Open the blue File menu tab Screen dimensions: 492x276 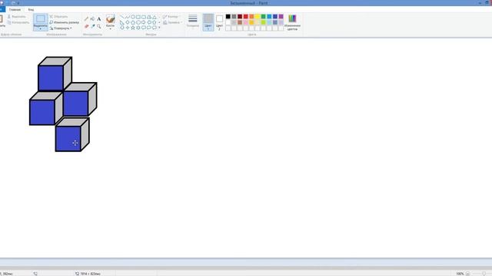point(2,10)
